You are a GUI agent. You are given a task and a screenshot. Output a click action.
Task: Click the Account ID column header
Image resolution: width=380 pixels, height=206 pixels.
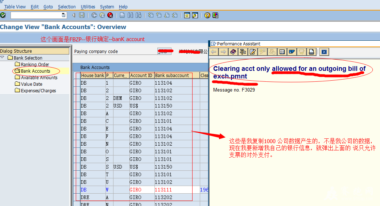click(x=142, y=76)
